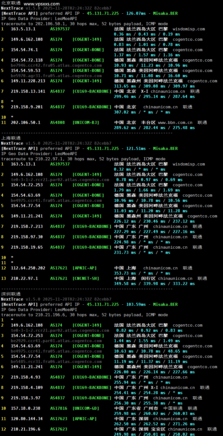Click the 249.98 ms latency value
Image resolution: width=223 pixels, height=436 pixels.
(x=125, y=434)
